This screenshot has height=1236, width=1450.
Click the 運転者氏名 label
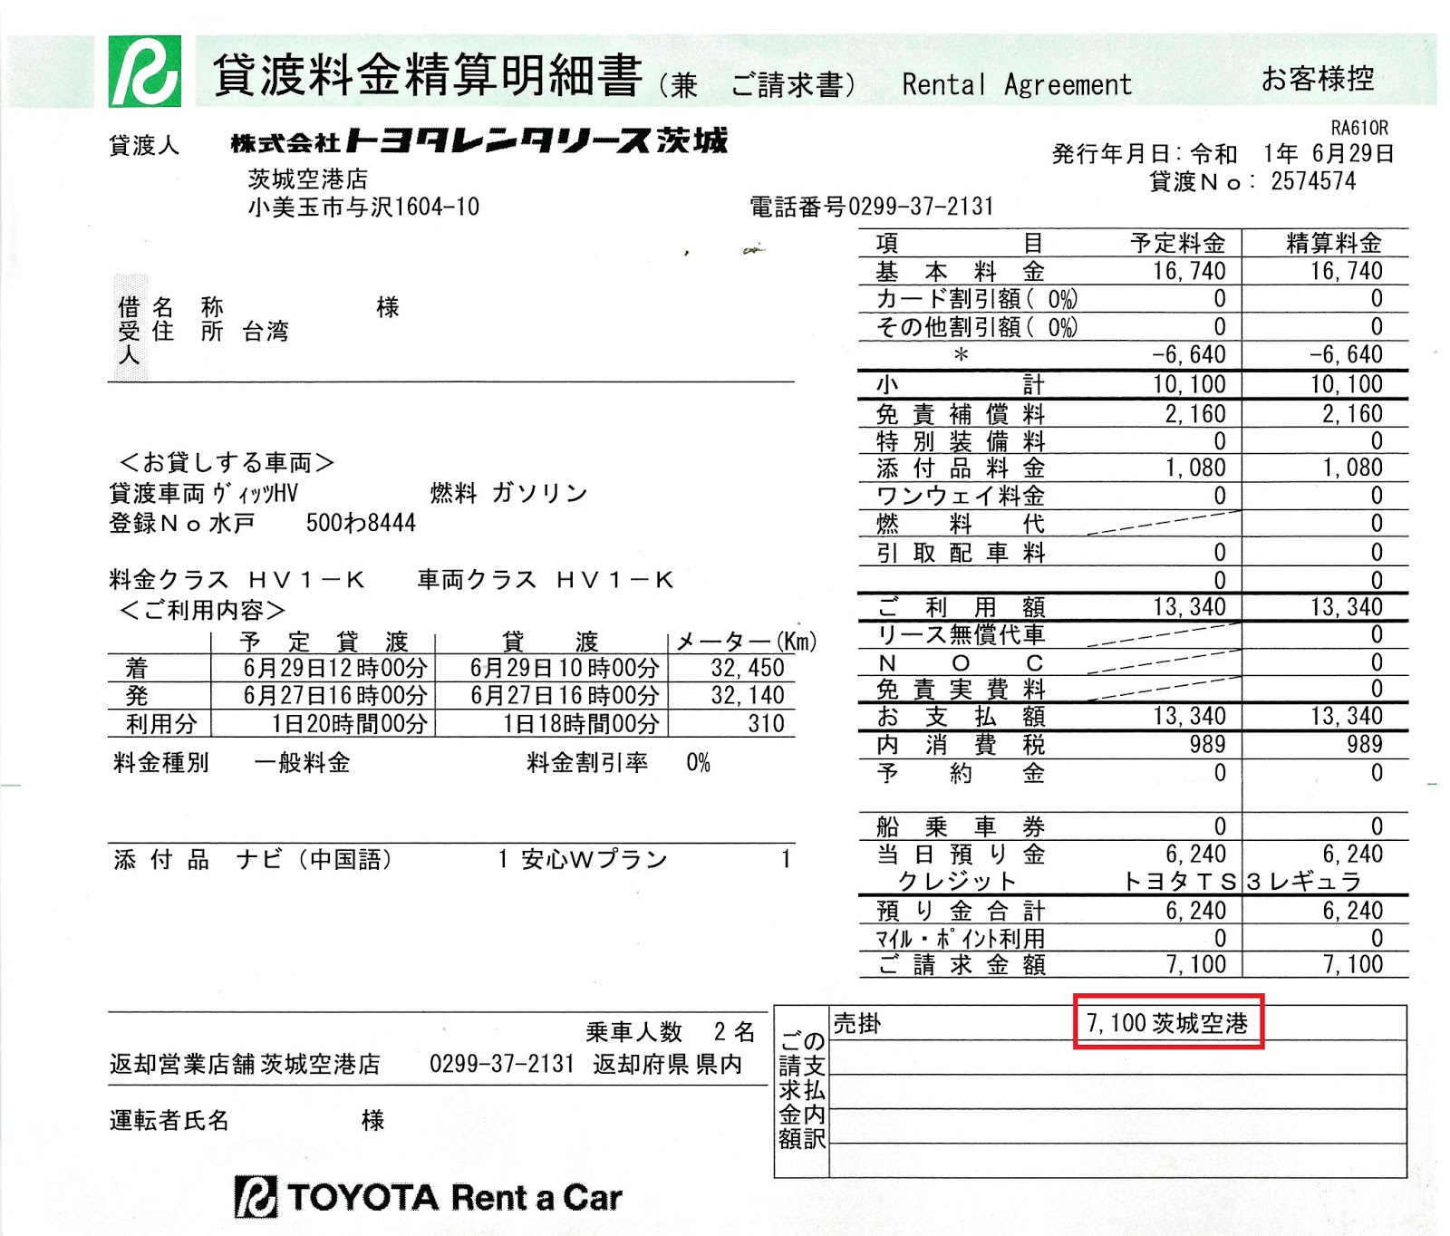coord(169,1121)
